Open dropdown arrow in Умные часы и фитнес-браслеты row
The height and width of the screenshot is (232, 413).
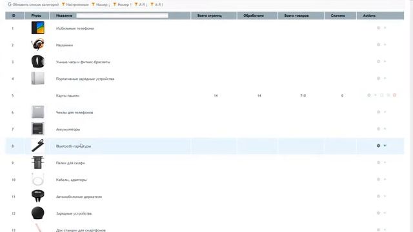click(385, 62)
